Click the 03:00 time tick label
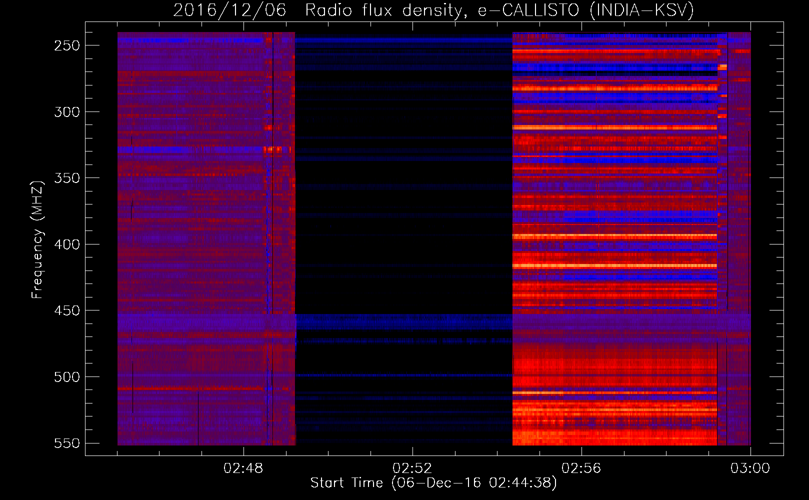Screen dimensions: 809x500 [x=750, y=468]
